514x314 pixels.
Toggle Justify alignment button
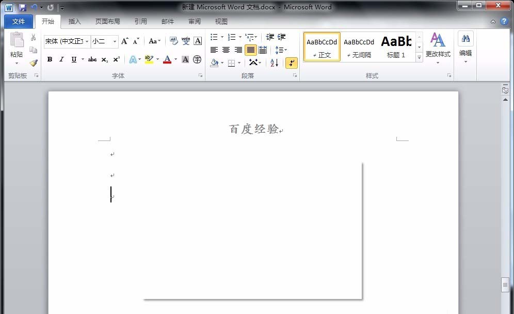[x=251, y=50]
